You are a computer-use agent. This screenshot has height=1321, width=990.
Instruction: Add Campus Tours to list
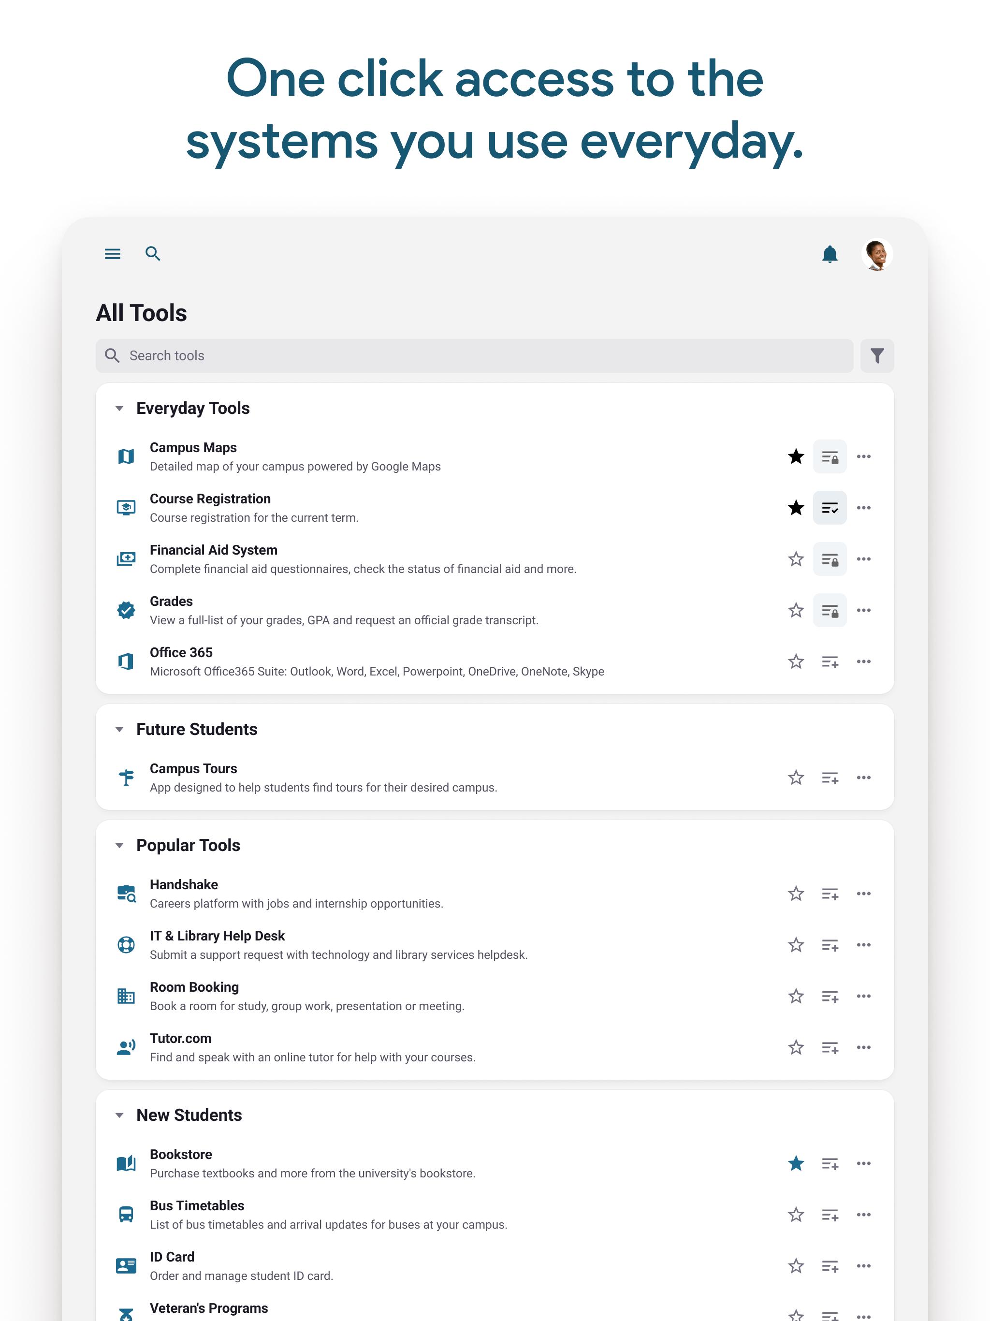pyautogui.click(x=830, y=778)
